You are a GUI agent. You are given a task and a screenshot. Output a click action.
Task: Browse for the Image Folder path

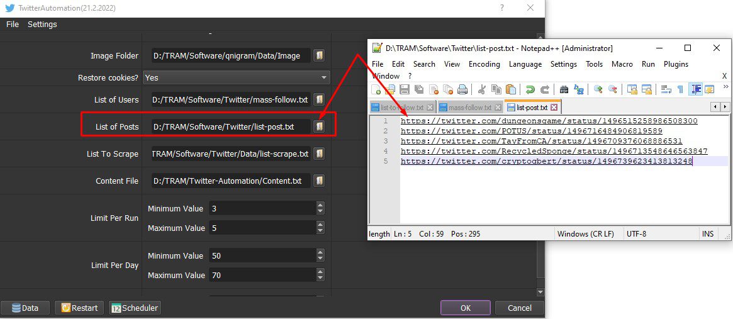tap(319, 55)
